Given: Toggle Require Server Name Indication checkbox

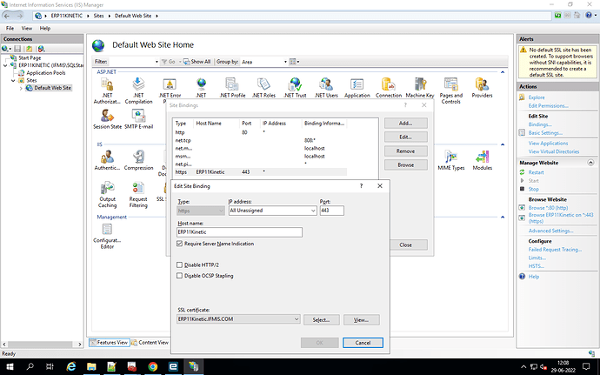Looking at the screenshot, I should 179,244.
